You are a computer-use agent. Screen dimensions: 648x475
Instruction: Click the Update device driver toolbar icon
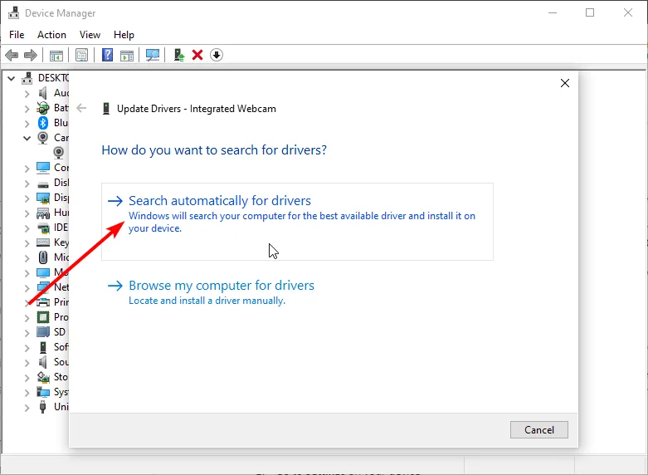point(178,56)
